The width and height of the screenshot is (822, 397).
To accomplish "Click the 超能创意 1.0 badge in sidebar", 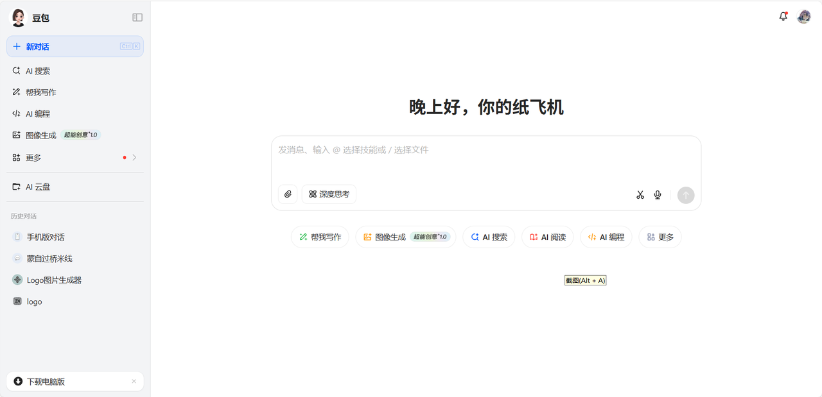I will [81, 135].
